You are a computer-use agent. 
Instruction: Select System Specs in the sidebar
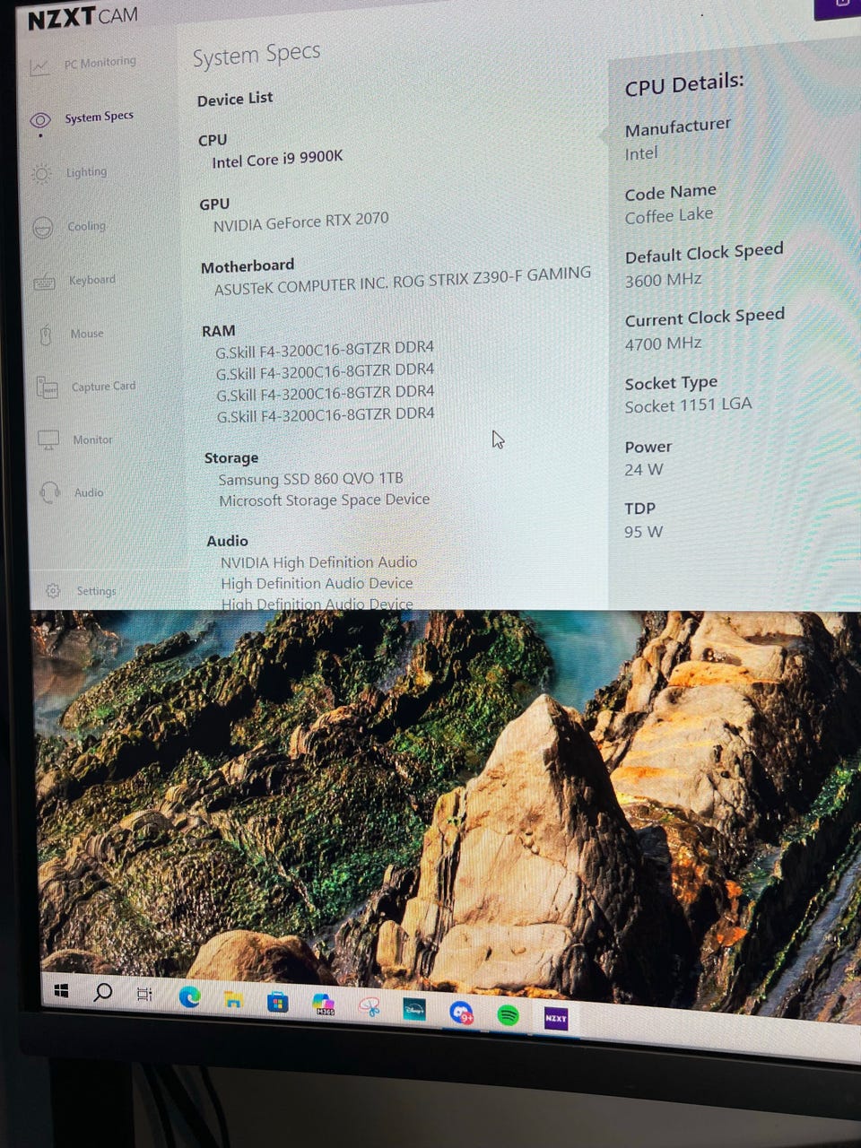pos(99,117)
